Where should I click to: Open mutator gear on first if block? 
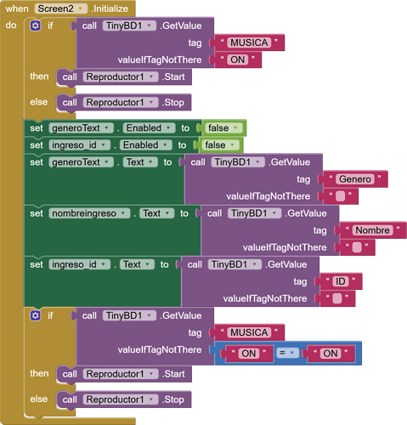(36, 25)
